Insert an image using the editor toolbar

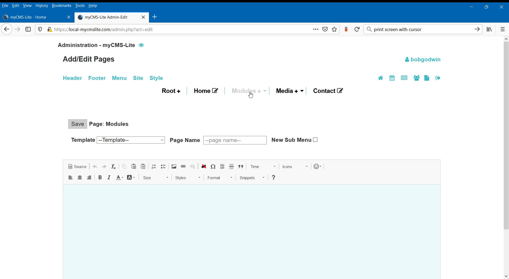click(x=174, y=167)
